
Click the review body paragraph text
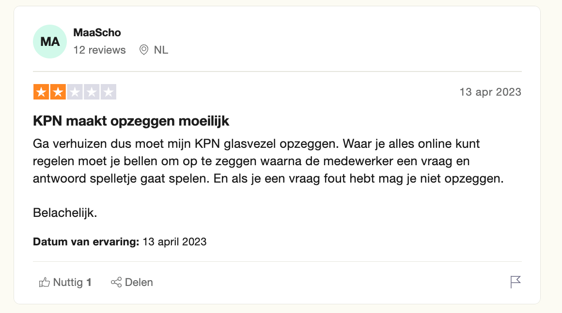pyautogui.click(x=268, y=161)
